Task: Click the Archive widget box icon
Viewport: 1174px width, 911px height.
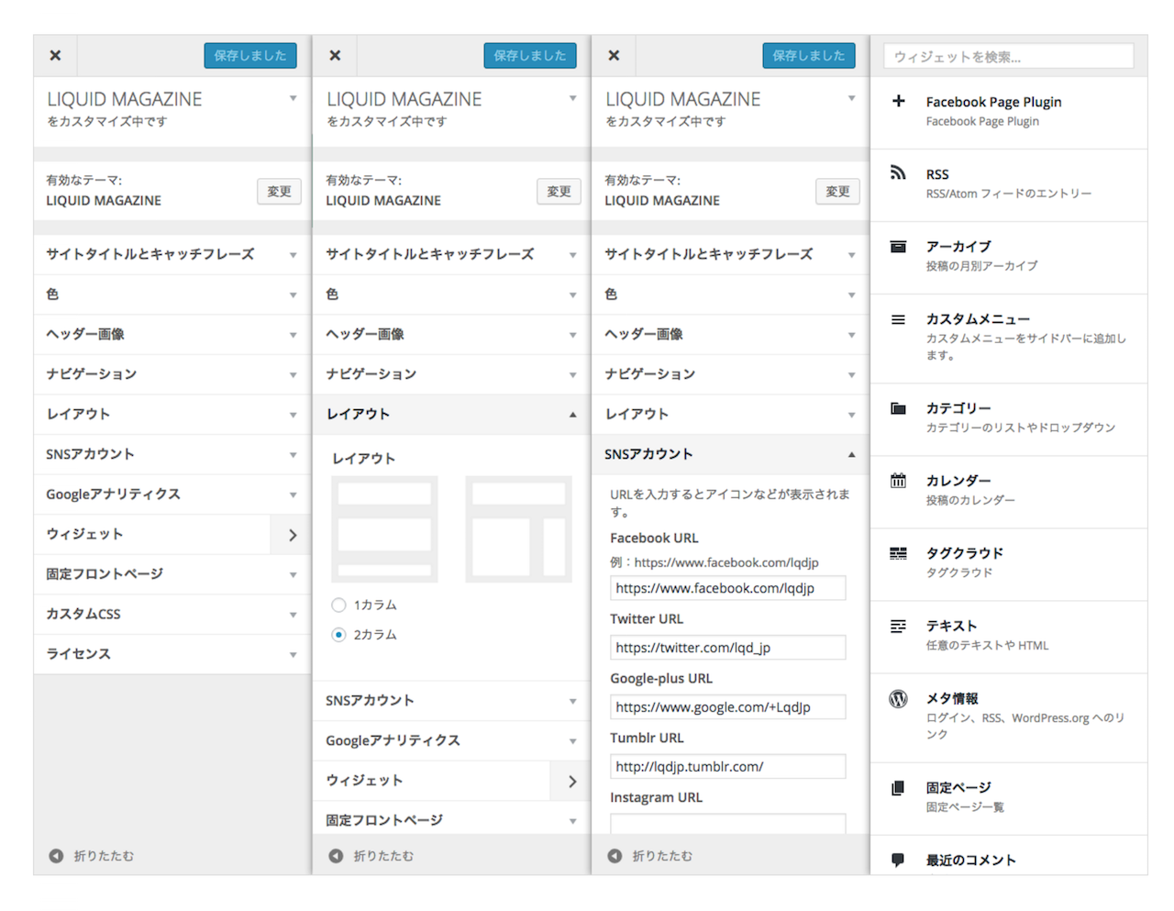Action: point(898,246)
